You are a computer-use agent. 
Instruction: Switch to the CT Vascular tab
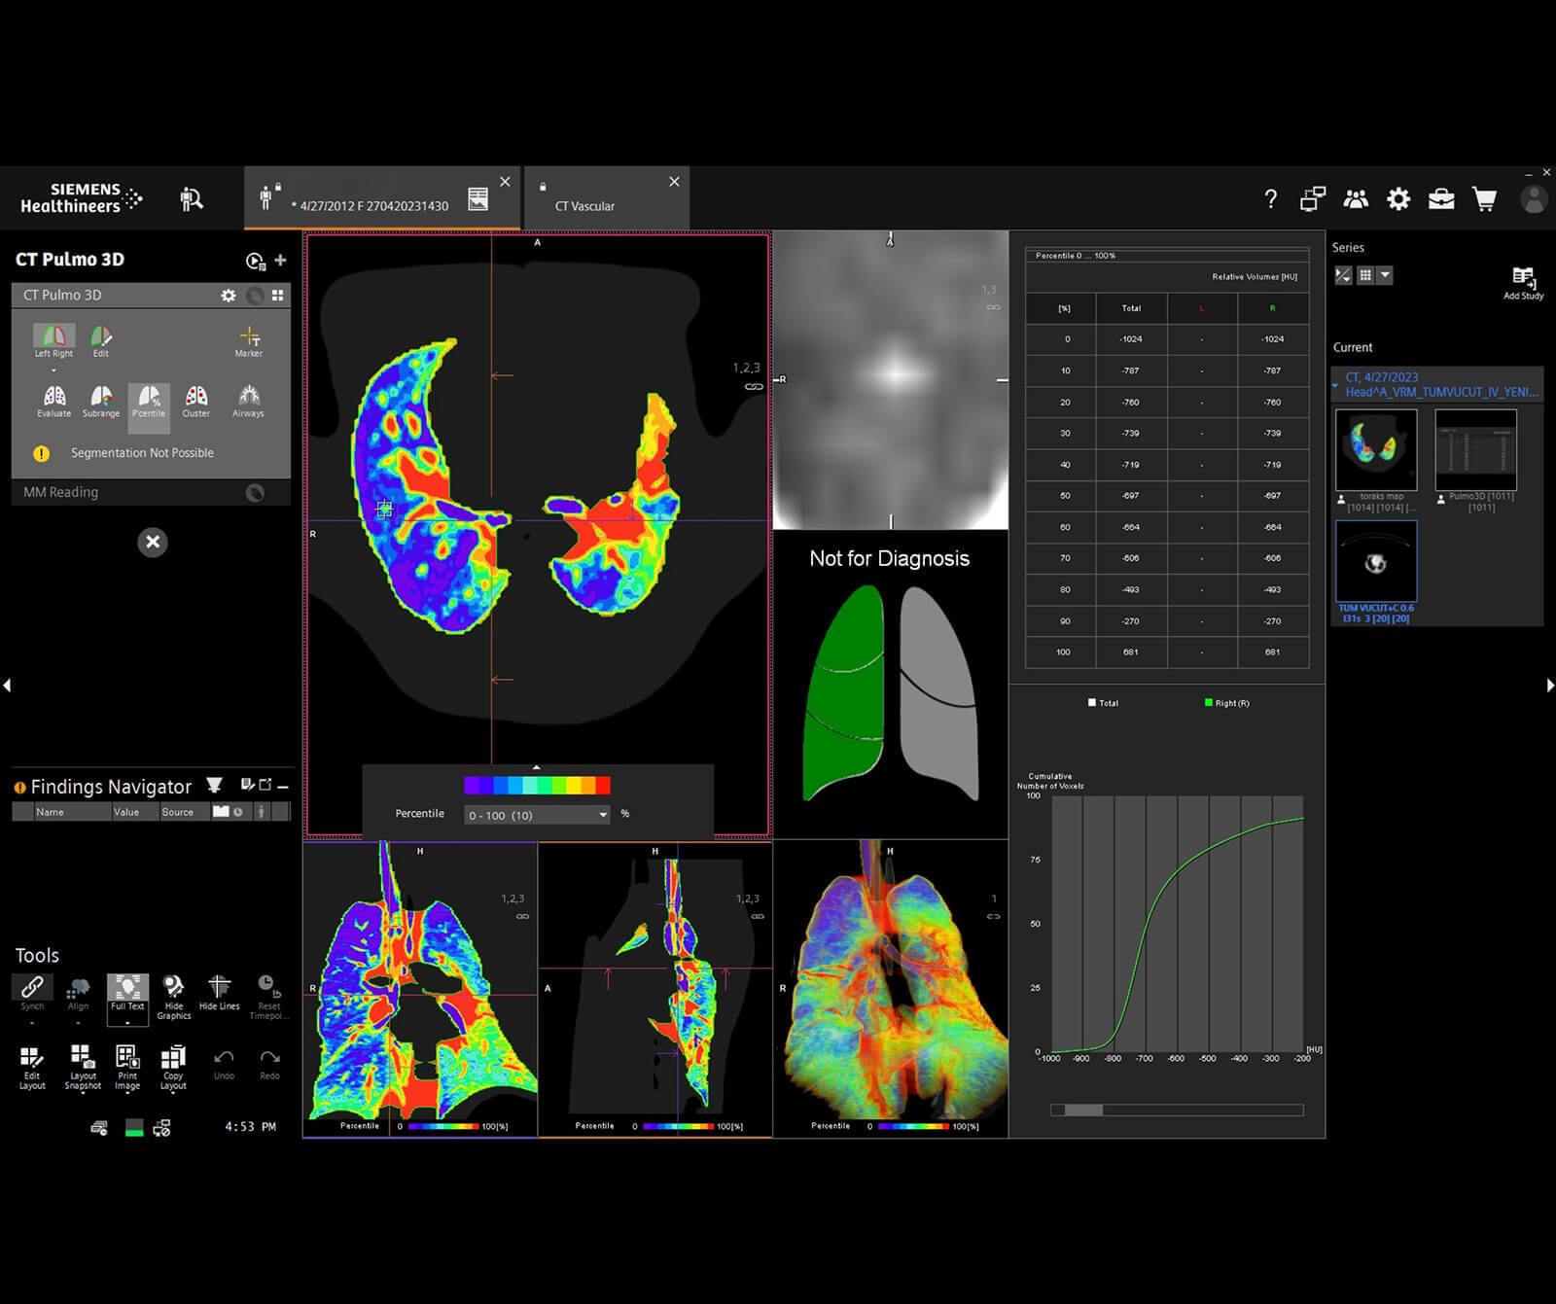click(585, 205)
